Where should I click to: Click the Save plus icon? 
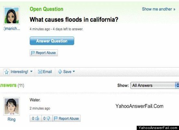(60, 71)
